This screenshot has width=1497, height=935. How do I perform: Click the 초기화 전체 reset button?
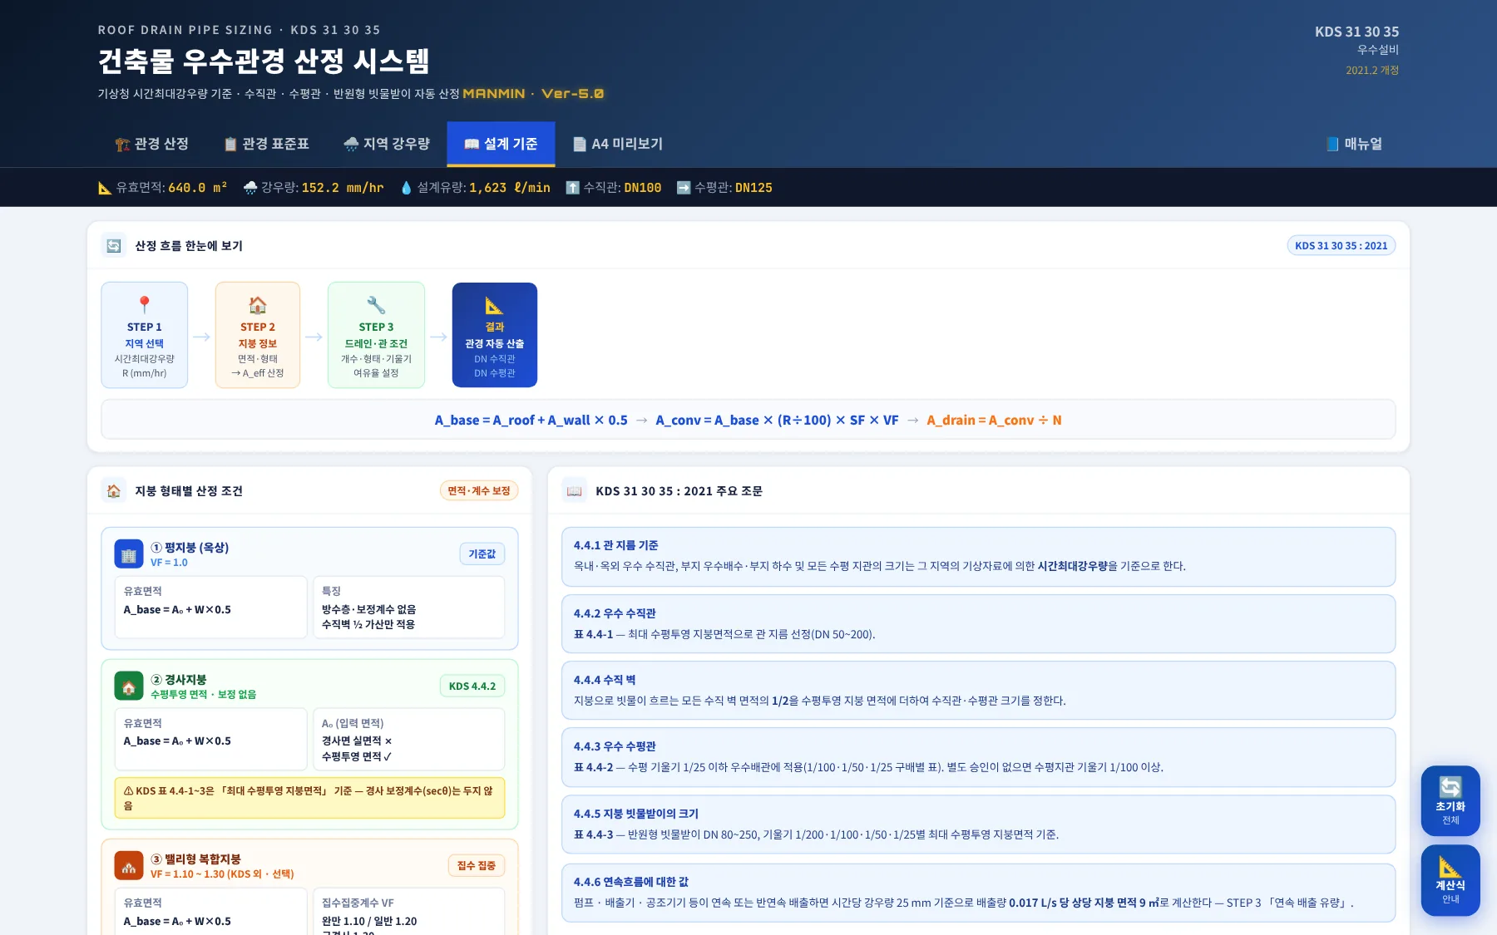click(1450, 800)
